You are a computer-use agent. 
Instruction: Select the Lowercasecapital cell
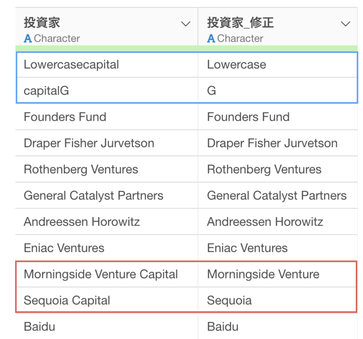click(107, 65)
